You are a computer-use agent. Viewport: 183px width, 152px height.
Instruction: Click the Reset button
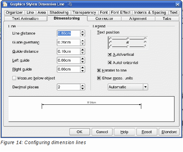pyautogui.click(x=147, y=132)
